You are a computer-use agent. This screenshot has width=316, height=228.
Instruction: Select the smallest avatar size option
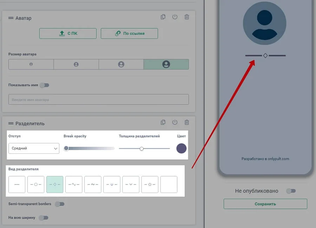[31, 64]
